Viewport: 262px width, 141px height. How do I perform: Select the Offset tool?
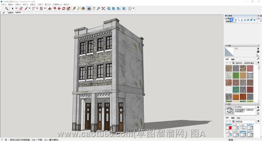pos(54,9)
